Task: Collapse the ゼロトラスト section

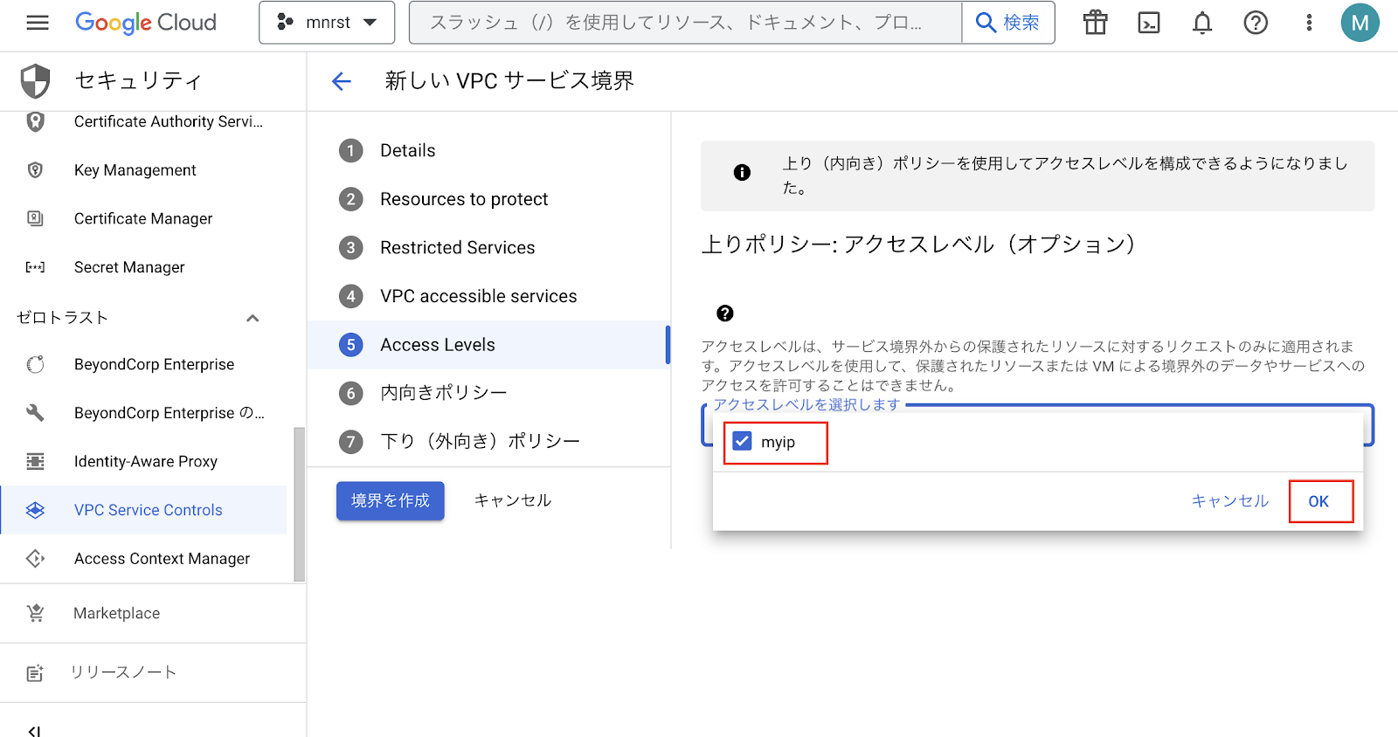Action: coord(253,318)
